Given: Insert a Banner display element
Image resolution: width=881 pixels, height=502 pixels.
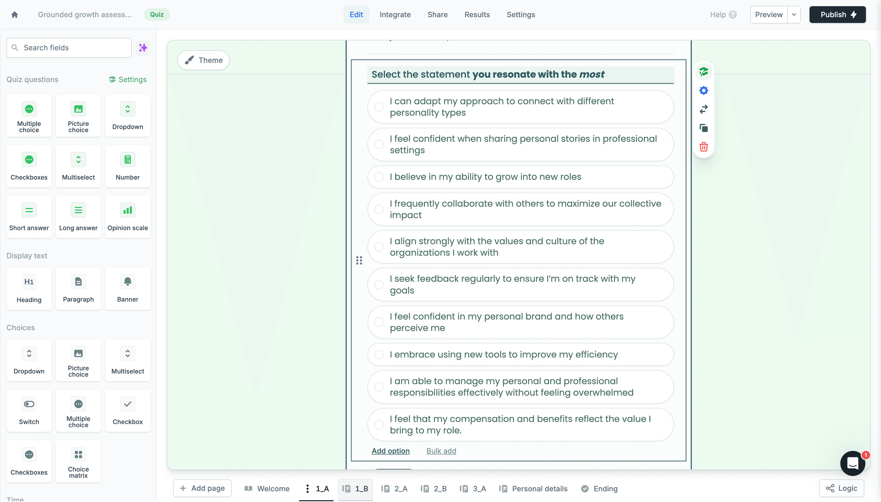Looking at the screenshot, I should [x=127, y=289].
